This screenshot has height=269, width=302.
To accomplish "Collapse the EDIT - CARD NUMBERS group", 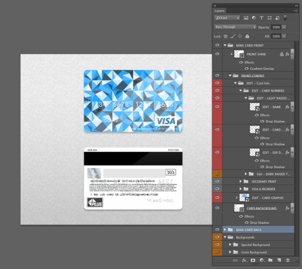I will point(241,91).
